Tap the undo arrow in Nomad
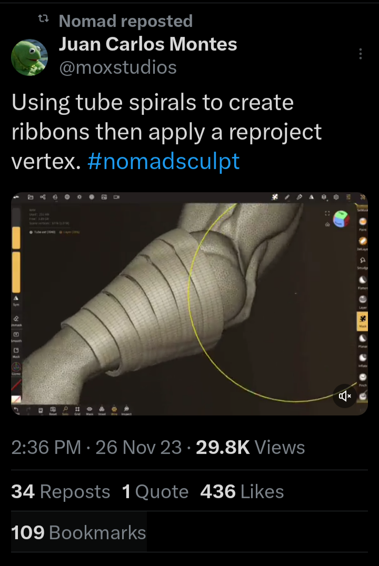This screenshot has height=566, width=379. (x=16, y=409)
